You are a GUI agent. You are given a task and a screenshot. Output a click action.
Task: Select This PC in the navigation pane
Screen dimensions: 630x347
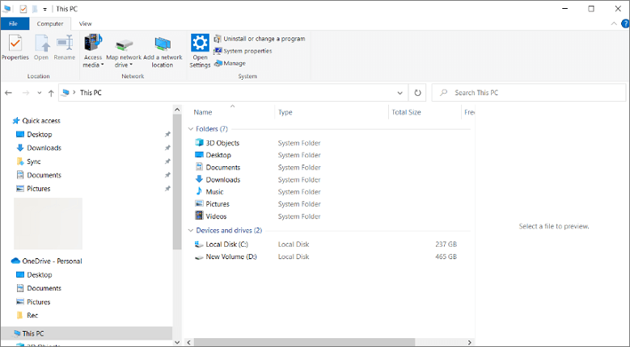click(x=87, y=333)
